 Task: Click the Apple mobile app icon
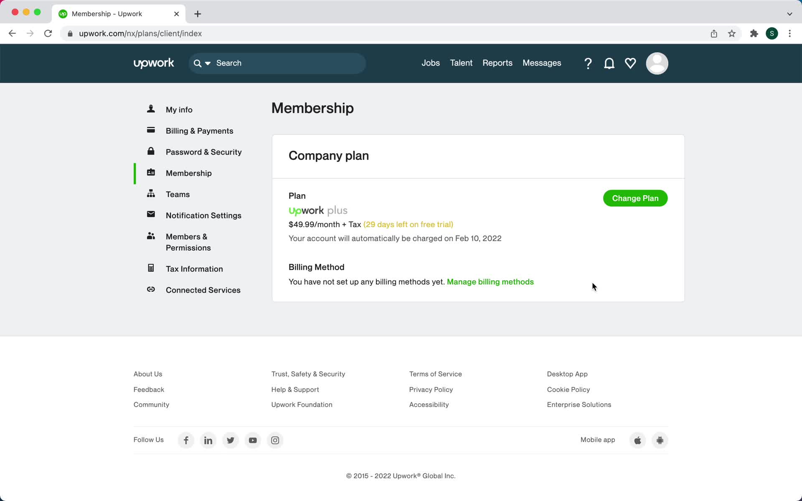[x=637, y=440]
